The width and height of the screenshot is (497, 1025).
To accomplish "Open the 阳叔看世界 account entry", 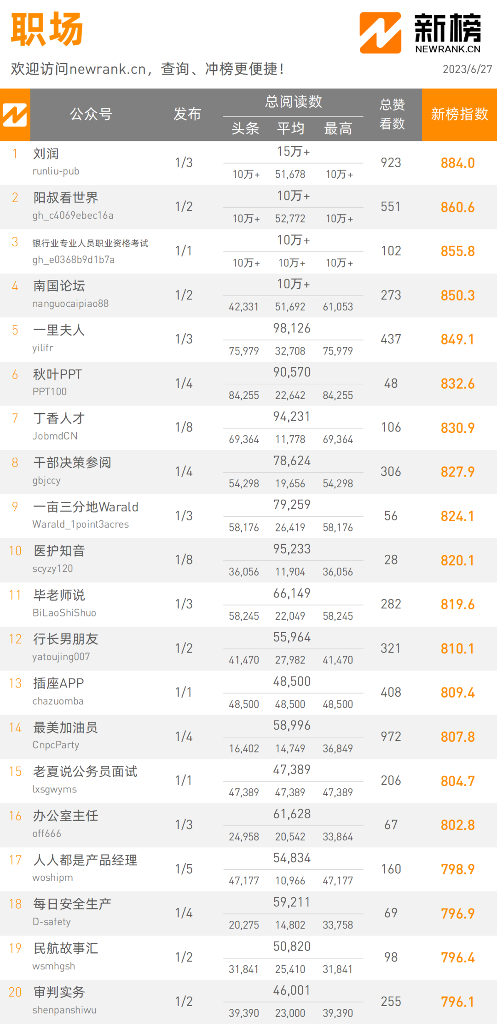I will (66, 198).
